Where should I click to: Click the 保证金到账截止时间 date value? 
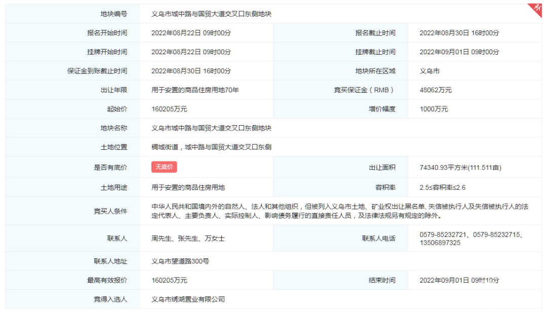pyautogui.click(x=191, y=71)
